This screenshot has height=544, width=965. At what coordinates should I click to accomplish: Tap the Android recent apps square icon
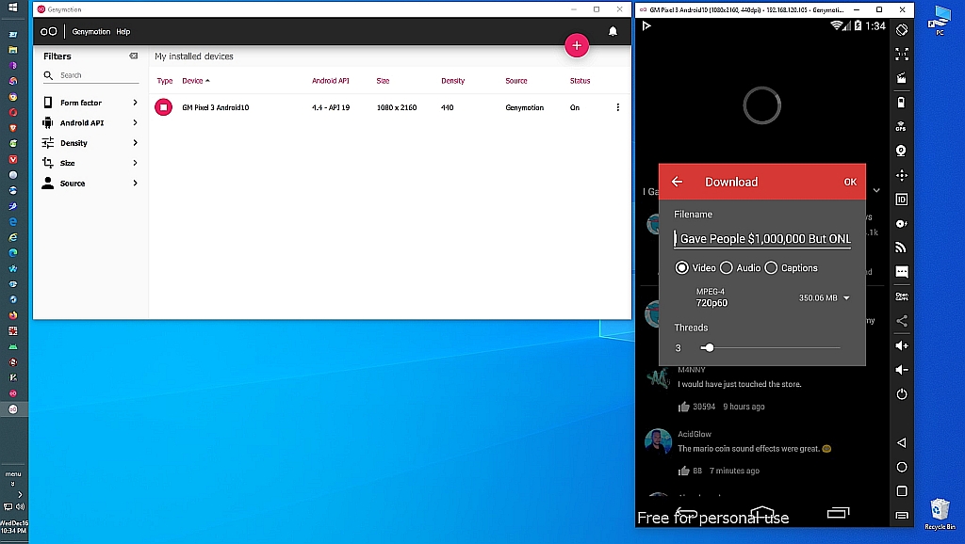[902, 491]
